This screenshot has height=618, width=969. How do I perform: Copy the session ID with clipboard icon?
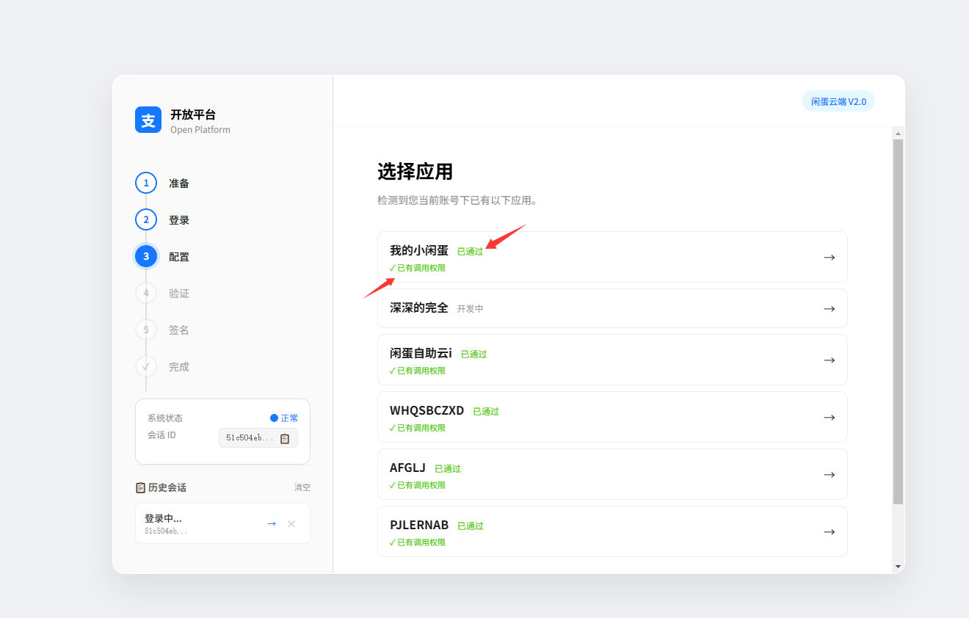285,438
